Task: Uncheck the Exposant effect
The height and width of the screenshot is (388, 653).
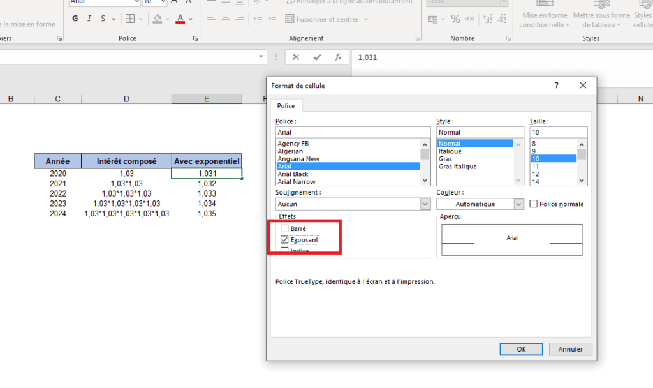Action: [284, 240]
